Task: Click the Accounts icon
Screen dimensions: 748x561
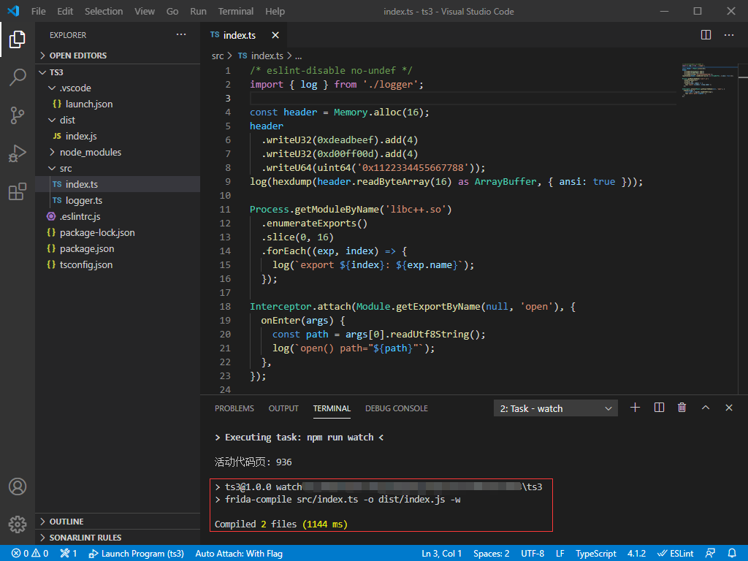Action: (x=18, y=486)
